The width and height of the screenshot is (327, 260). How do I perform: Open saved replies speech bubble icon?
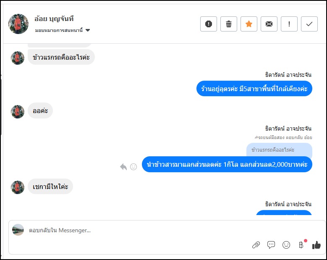[x=271, y=245]
